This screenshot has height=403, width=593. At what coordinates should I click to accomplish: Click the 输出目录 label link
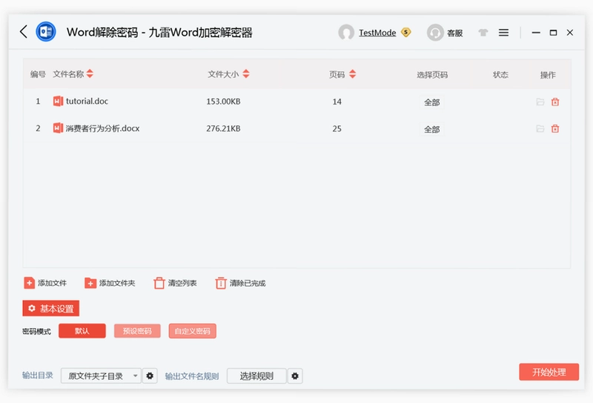(x=38, y=376)
